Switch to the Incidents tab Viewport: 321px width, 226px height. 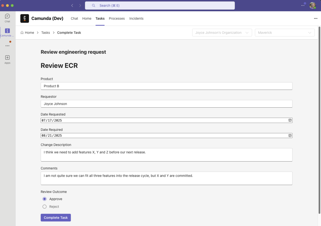click(x=136, y=18)
